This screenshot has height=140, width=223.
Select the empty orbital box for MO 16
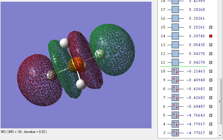[x=175, y=18]
